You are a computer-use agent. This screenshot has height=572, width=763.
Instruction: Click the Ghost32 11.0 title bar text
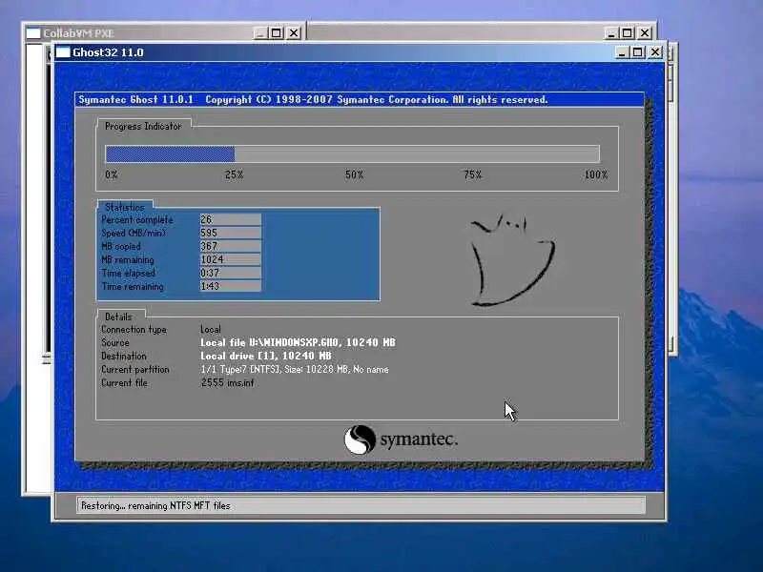(x=108, y=52)
